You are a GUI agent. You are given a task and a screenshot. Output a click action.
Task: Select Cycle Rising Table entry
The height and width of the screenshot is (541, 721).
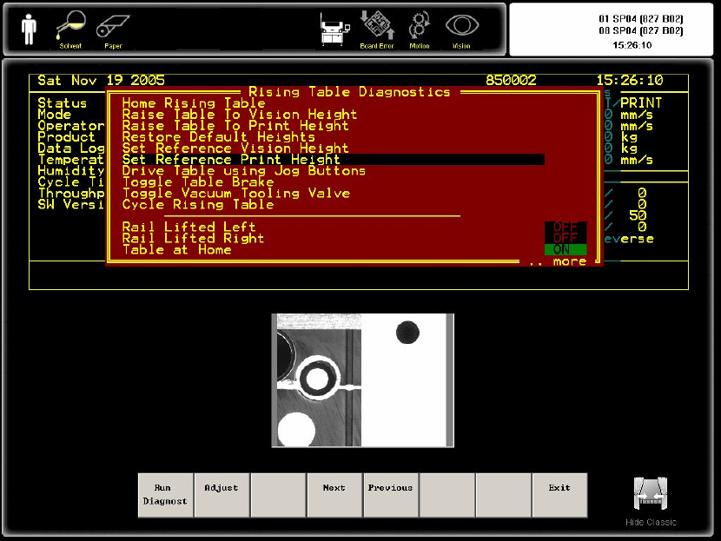click(x=198, y=205)
